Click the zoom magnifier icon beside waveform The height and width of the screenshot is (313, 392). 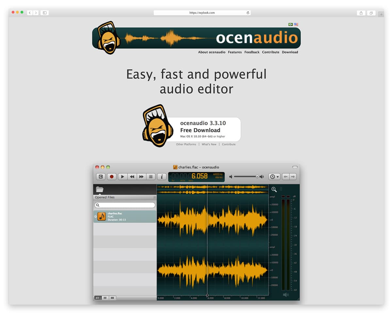click(x=274, y=189)
